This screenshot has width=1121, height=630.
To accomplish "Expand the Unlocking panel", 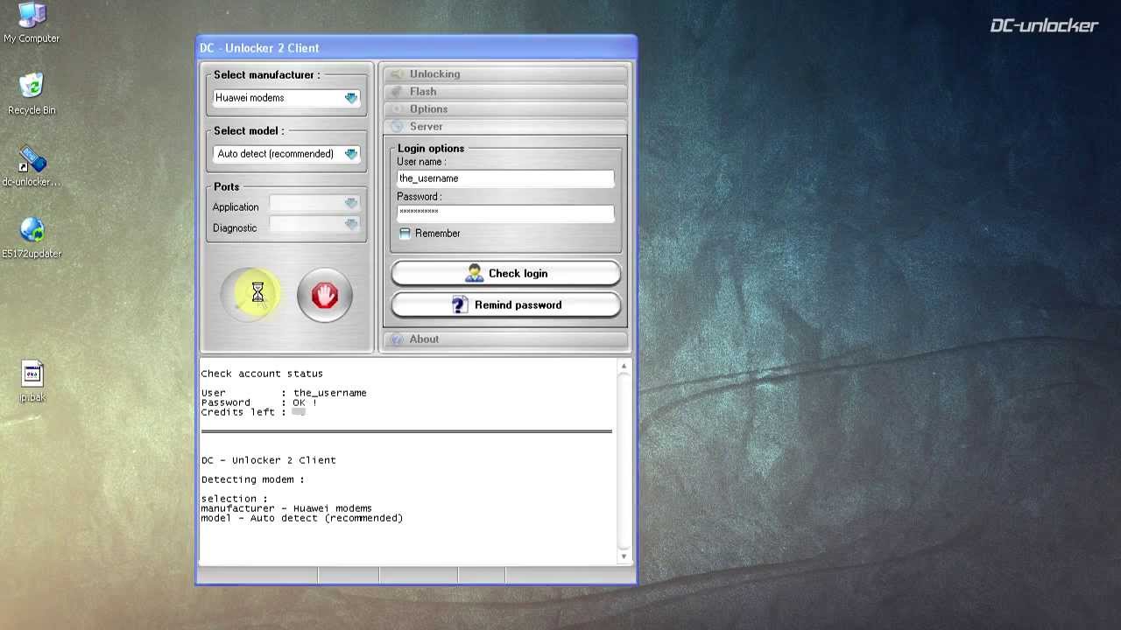I will (505, 74).
